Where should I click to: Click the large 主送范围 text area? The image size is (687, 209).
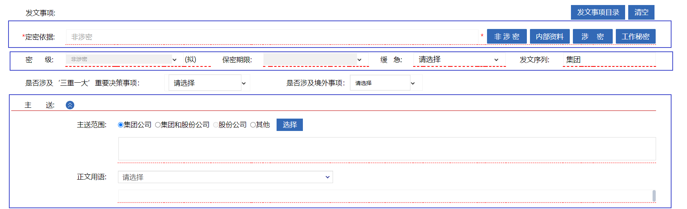[x=387, y=149]
